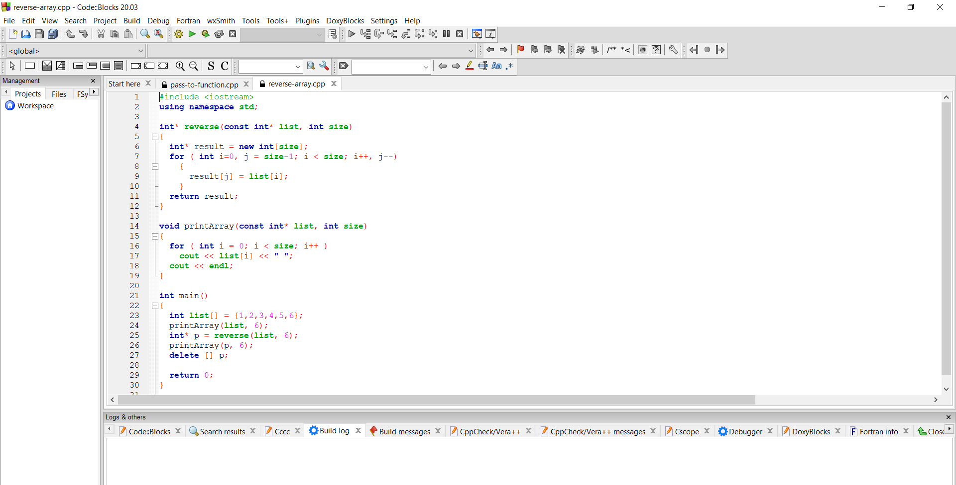Image resolution: width=956 pixels, height=485 pixels.
Task: Click the Paste clipboard icon
Action: [128, 34]
